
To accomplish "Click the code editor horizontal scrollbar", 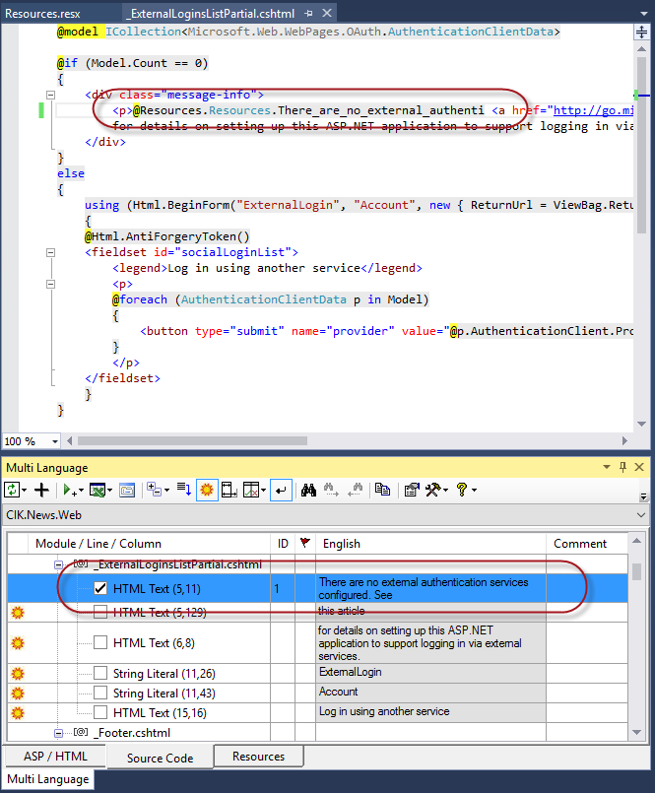I will 345,441.
